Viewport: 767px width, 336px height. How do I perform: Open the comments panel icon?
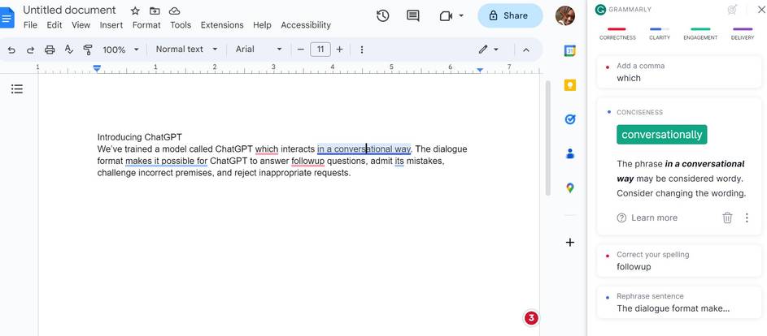pos(412,16)
